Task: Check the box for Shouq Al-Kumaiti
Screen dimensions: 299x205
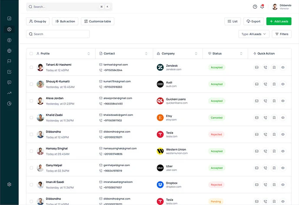Action: [x=31, y=84]
